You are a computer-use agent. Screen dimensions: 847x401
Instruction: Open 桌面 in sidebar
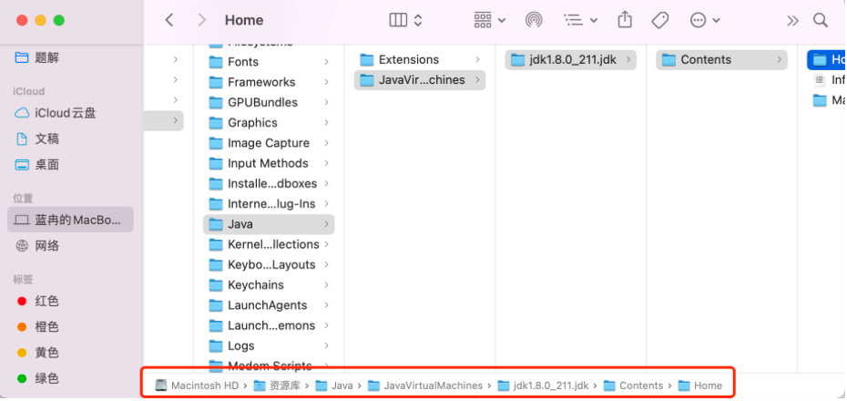(70, 165)
